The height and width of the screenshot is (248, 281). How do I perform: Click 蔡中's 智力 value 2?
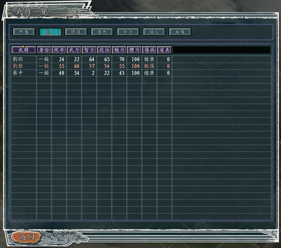(x=93, y=73)
